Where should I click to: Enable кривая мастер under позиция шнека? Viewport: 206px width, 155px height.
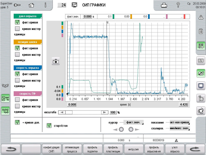(17, 55)
